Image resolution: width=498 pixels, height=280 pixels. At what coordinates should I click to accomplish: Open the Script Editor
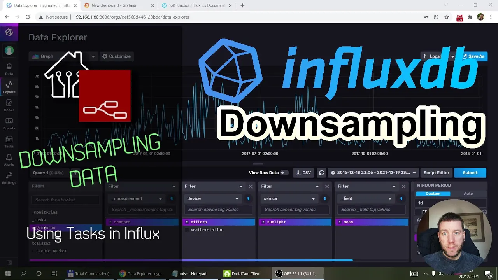click(436, 173)
